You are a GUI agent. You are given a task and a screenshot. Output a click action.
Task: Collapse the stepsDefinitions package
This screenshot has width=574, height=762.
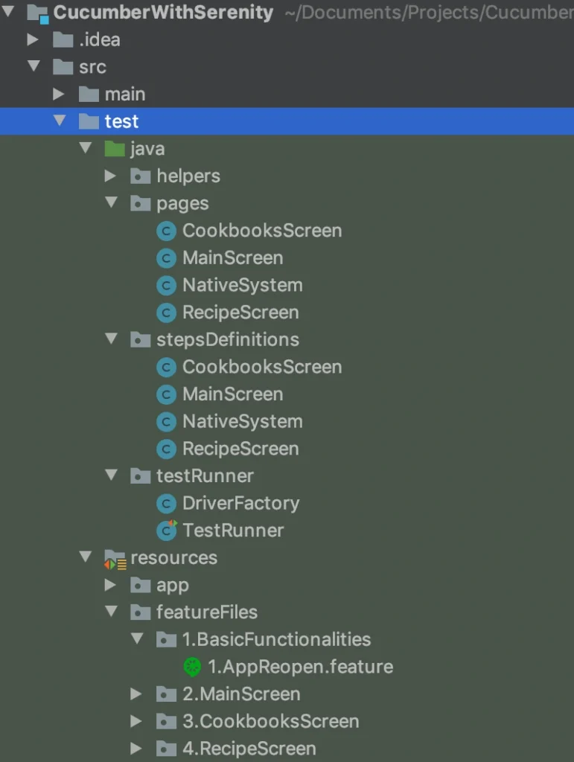point(111,339)
